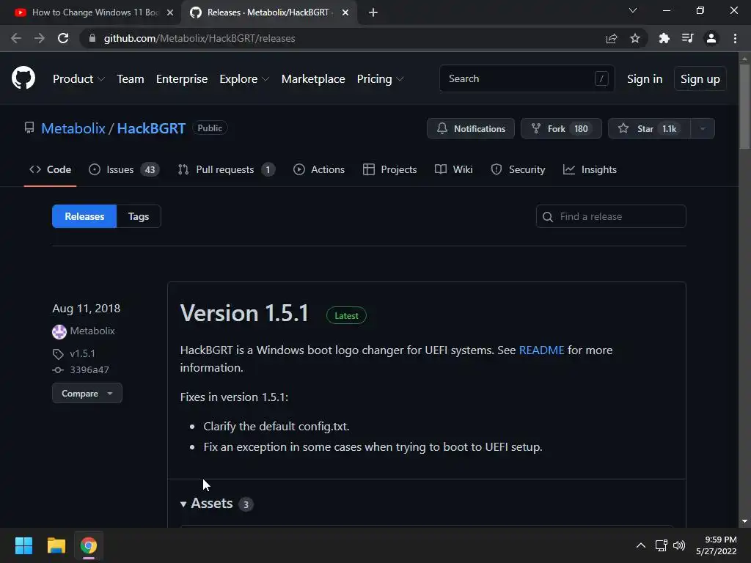Click the browser forward arrow

(40, 38)
